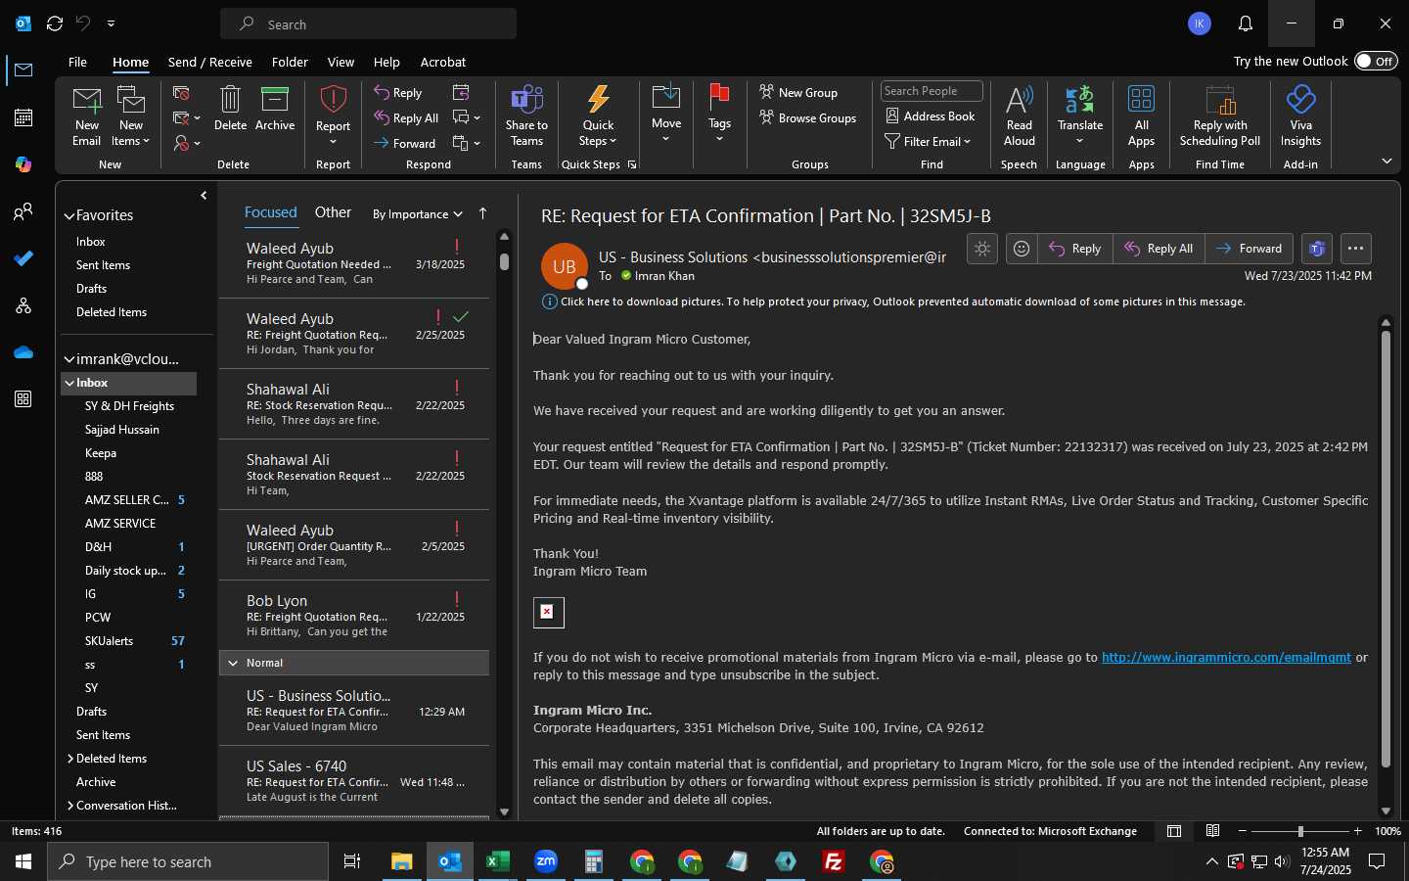Open the File menu
This screenshot has width=1409, height=881.
(x=77, y=62)
